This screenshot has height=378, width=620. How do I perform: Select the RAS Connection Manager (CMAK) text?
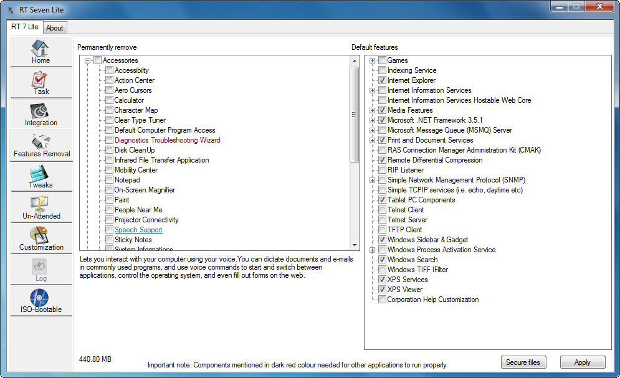[x=464, y=150]
